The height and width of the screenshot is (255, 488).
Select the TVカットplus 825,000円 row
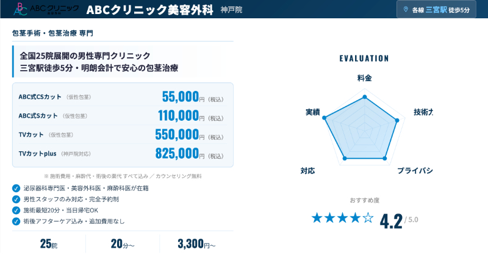123,153
